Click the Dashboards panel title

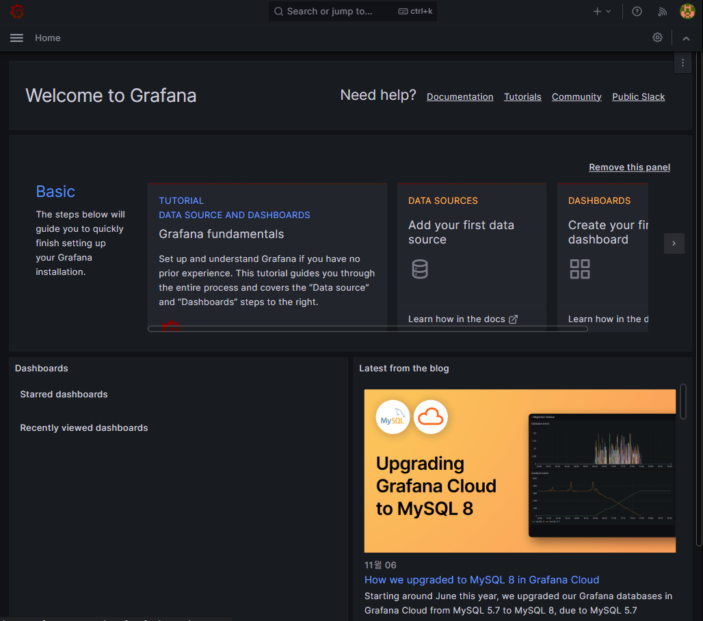tap(41, 368)
